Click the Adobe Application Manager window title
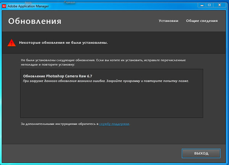This screenshot has width=229, height=165. pos(28,6)
